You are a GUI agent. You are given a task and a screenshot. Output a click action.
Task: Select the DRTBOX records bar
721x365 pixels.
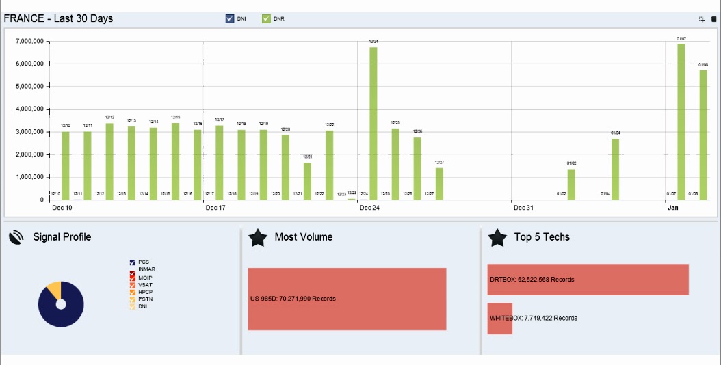click(588, 280)
